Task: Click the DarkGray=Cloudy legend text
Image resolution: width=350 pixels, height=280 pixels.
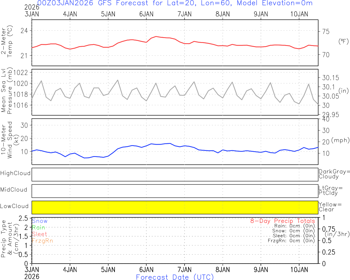Action: point(334,174)
